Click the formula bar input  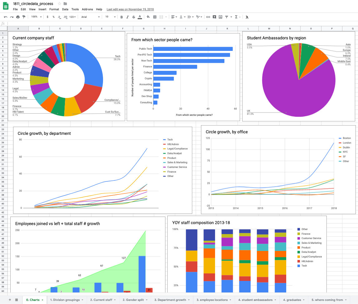pyautogui.click(x=182, y=23)
